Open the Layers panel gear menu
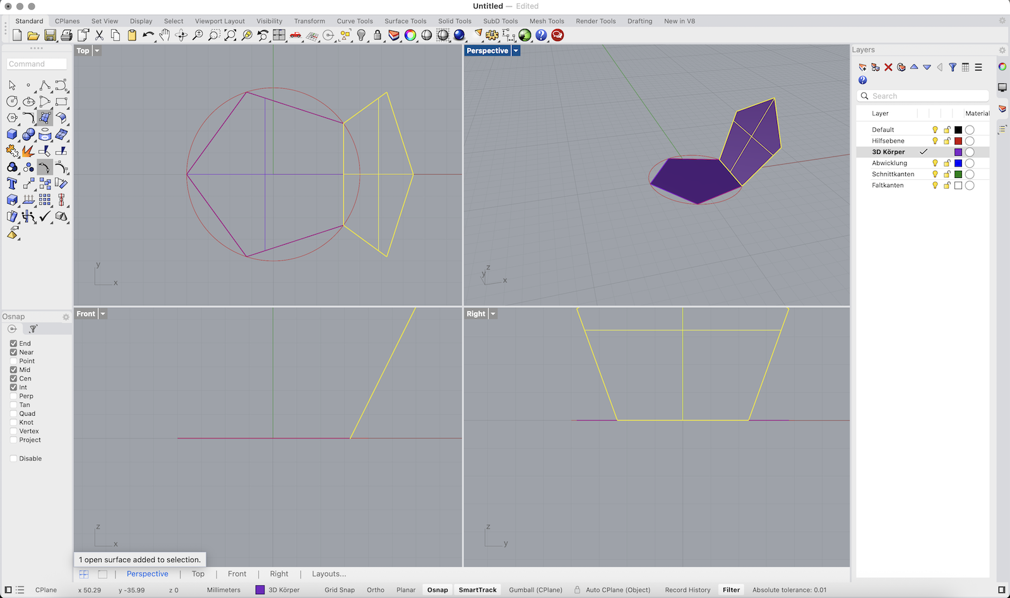Image resolution: width=1010 pixels, height=598 pixels. click(x=1002, y=50)
